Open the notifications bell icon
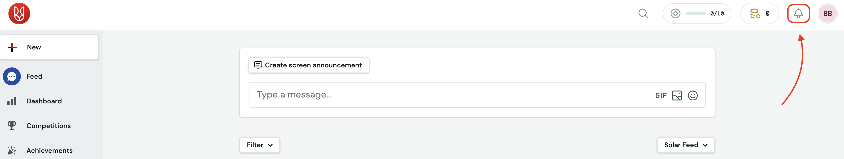Screen dimensions: 844x159 (798, 13)
